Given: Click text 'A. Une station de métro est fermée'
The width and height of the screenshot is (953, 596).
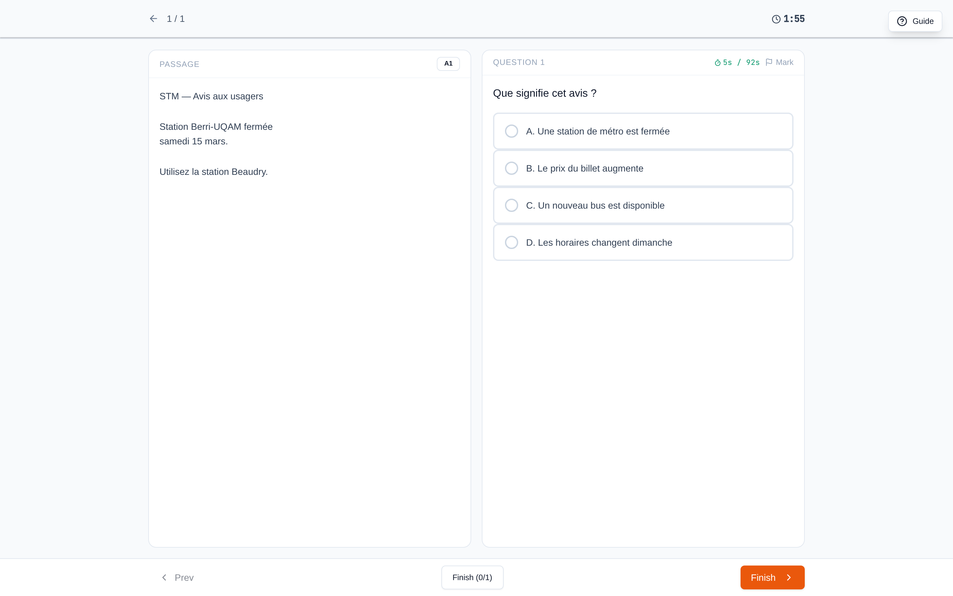Looking at the screenshot, I should [597, 131].
